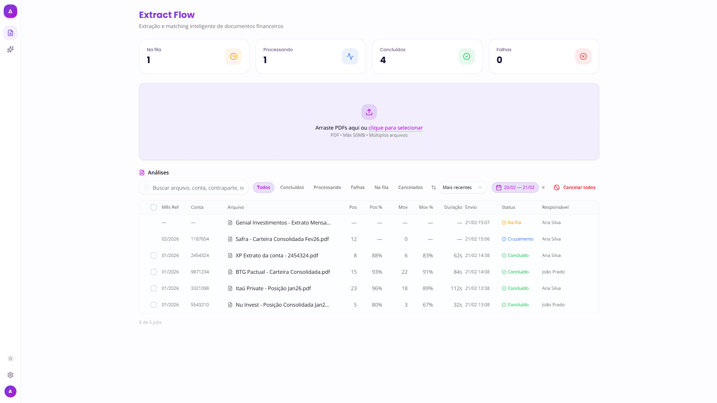Click the Falhas red X icon

583,56
